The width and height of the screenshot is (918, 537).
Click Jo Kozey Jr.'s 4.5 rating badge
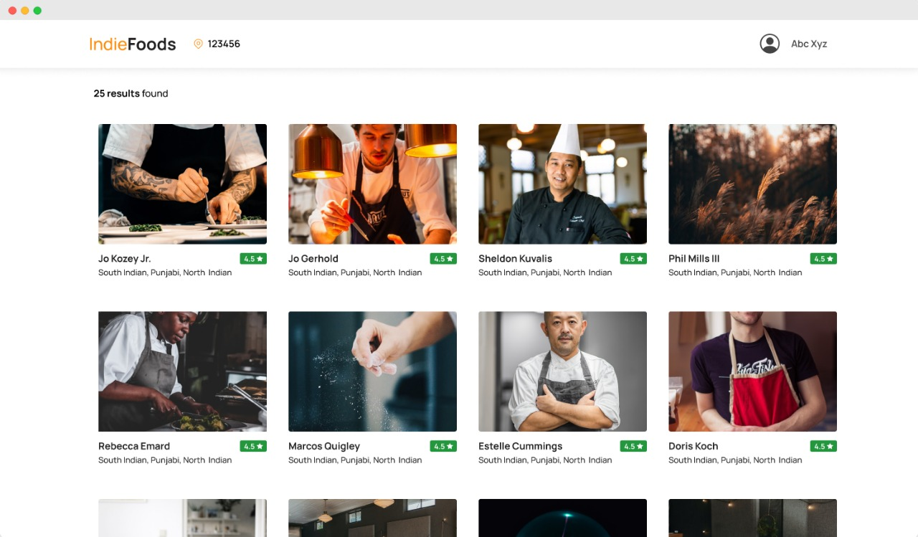pos(253,259)
